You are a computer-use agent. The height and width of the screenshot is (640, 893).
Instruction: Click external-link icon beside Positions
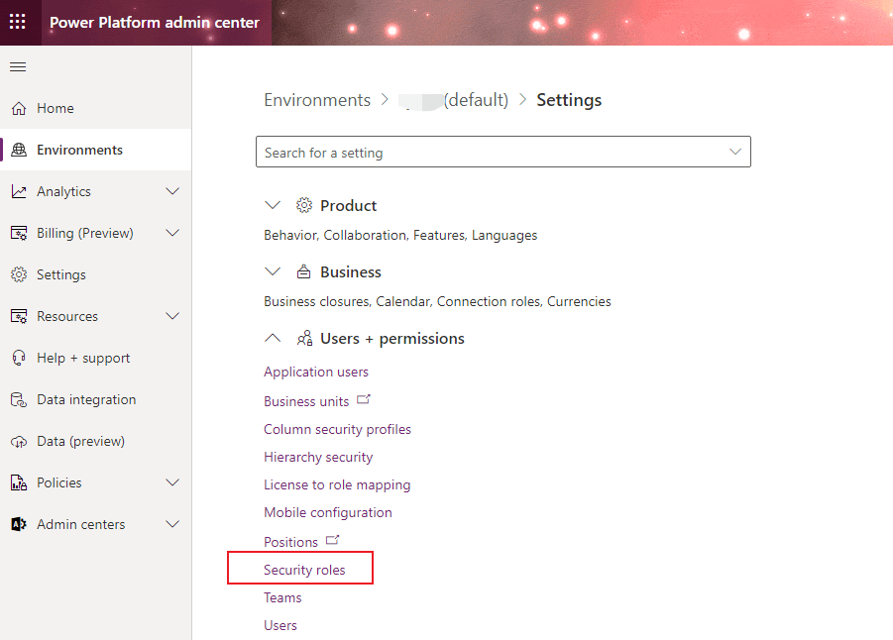[332, 540]
